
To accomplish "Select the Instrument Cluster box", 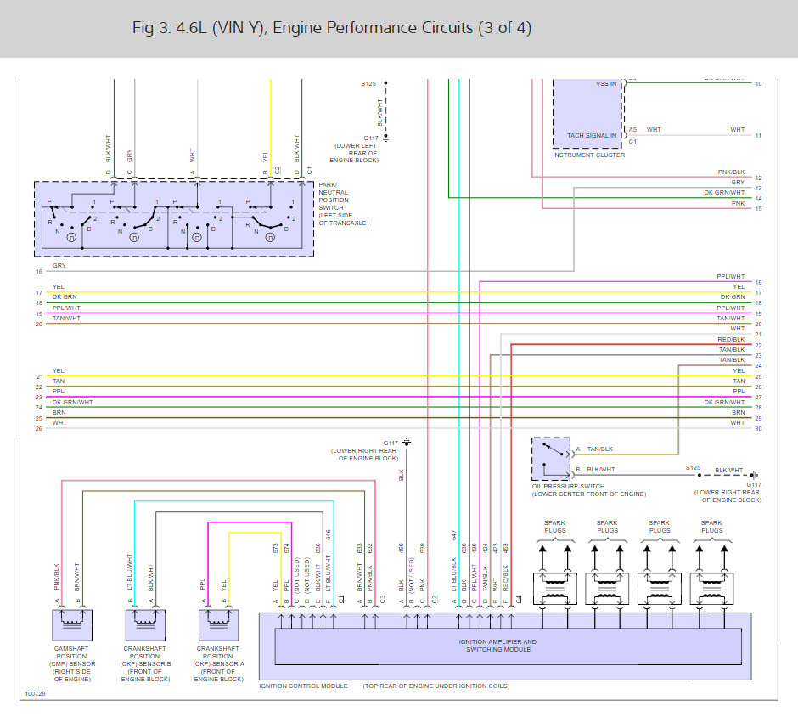I will tap(587, 113).
